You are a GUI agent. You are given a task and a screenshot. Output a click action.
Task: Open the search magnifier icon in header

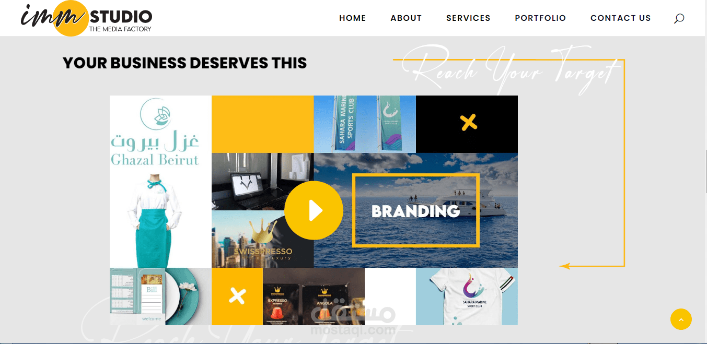pos(679,18)
